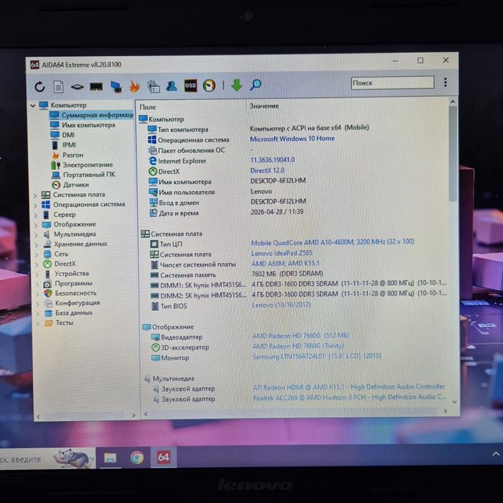Click the Refresh toolbar icon
Viewport: 503px width, 503px height.
(x=40, y=87)
